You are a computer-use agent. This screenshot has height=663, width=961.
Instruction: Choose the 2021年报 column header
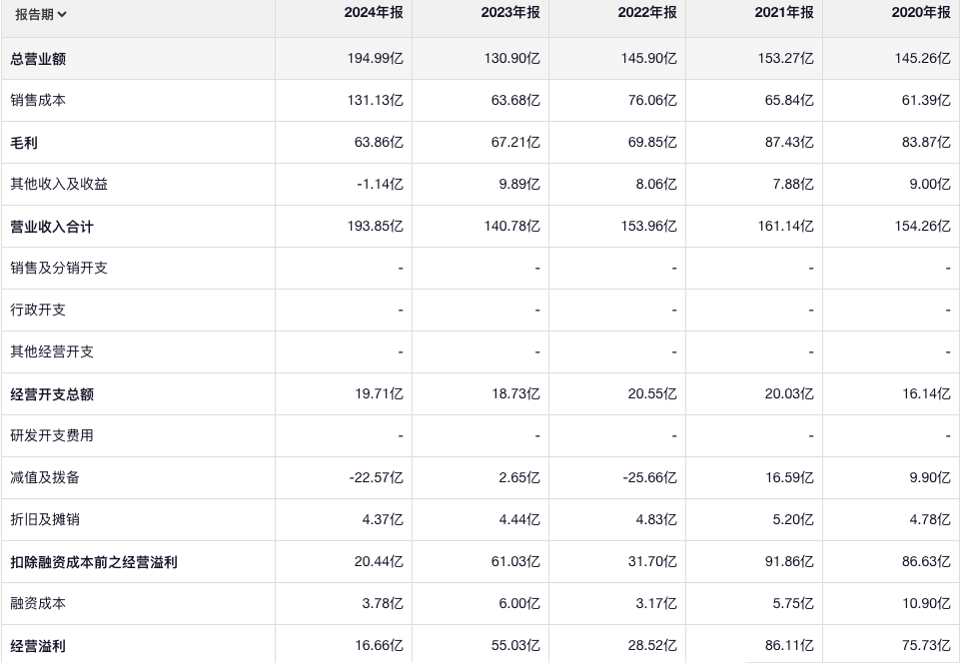tap(784, 13)
